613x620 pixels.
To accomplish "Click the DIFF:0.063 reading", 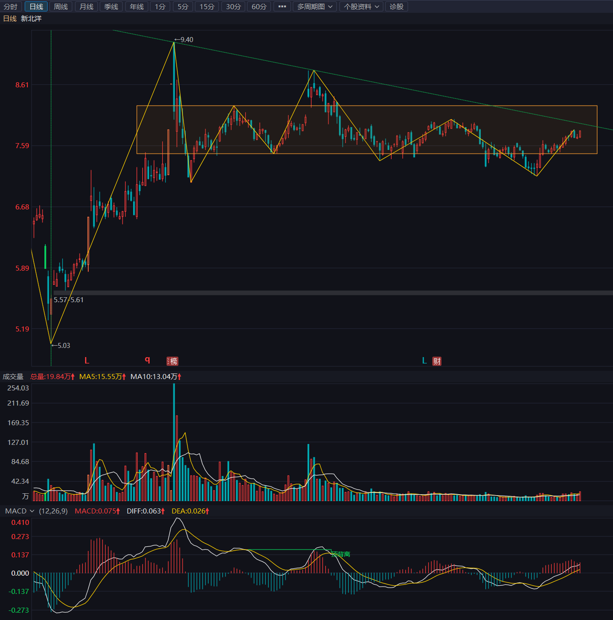I will pyautogui.click(x=146, y=511).
